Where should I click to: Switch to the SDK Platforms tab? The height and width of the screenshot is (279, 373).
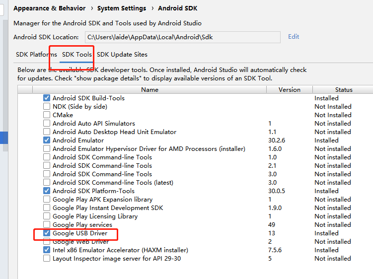click(36, 55)
